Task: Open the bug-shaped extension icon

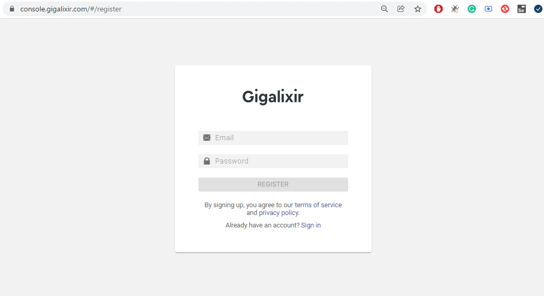Action: pyautogui.click(x=455, y=9)
